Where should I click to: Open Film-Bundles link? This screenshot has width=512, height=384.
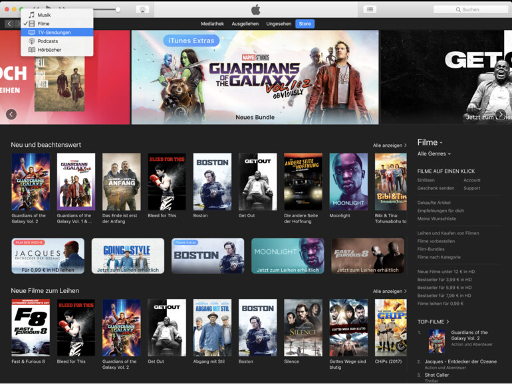431,249
